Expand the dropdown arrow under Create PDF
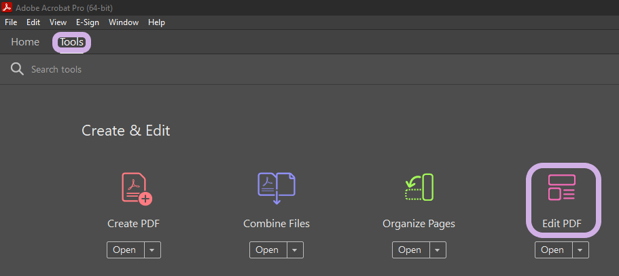The width and height of the screenshot is (619, 276). tap(152, 250)
